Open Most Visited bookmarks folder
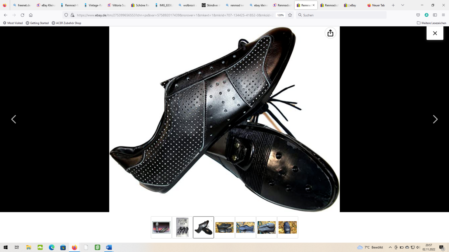 click(13, 23)
